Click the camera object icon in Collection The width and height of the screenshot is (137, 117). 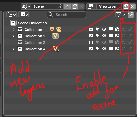(59, 29)
